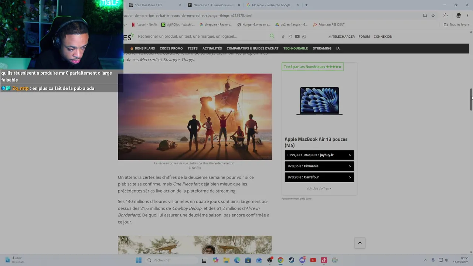Launch Microsoft Edge from the taskbar
This screenshot has height=266, width=473.
point(237,260)
